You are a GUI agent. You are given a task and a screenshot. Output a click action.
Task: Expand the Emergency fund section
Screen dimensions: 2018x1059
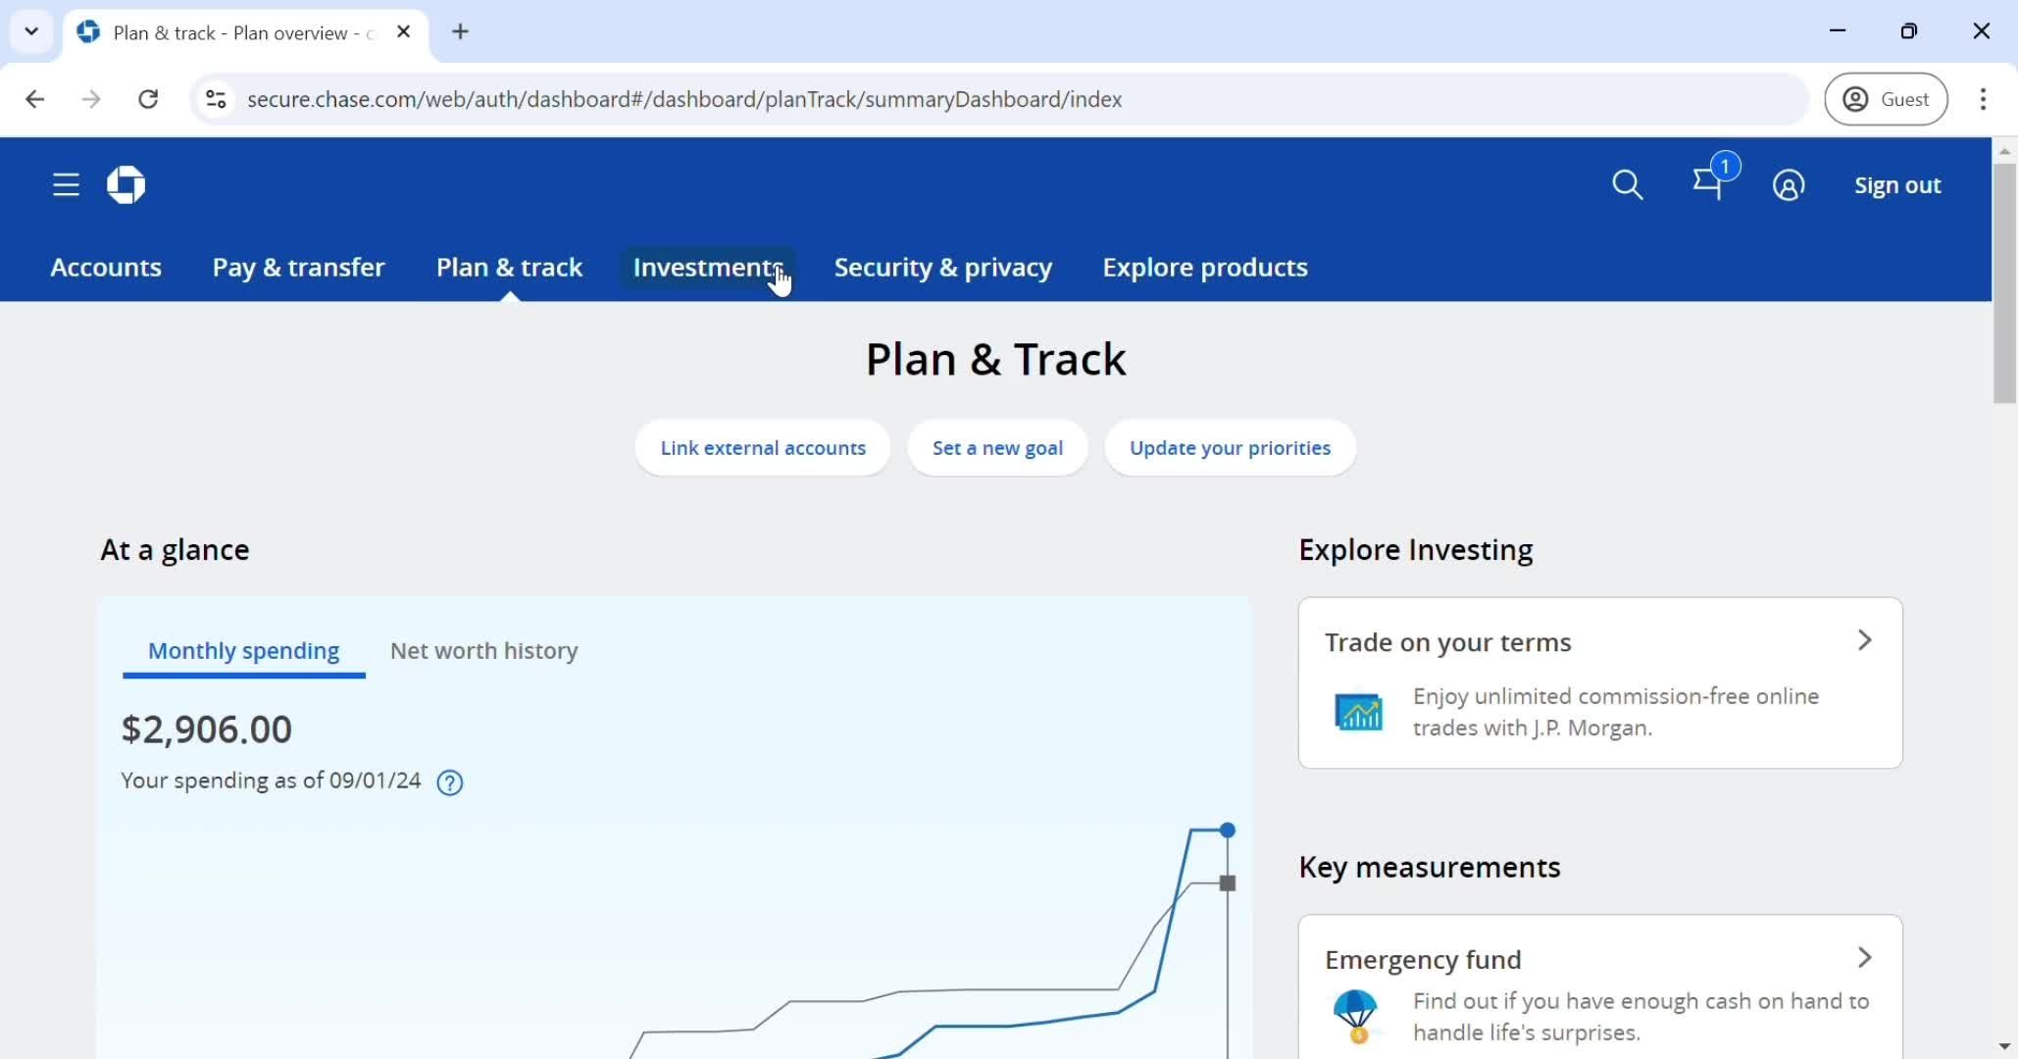(1866, 957)
